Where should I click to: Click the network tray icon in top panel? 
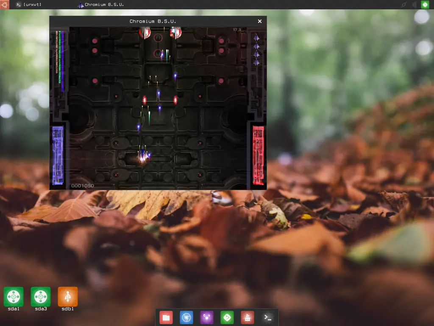(404, 4)
